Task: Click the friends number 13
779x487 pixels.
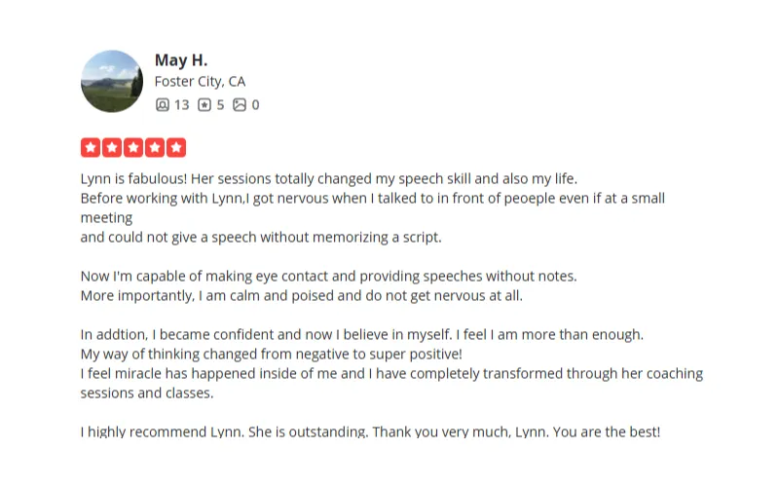Action: (x=182, y=105)
